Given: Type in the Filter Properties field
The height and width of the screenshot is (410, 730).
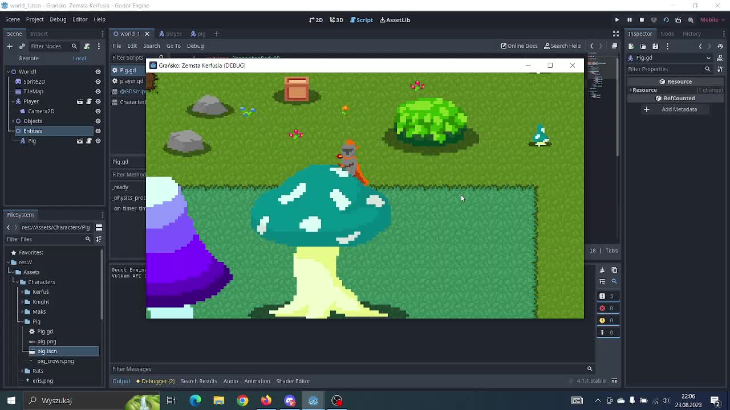Looking at the screenshot, I should click(664, 69).
